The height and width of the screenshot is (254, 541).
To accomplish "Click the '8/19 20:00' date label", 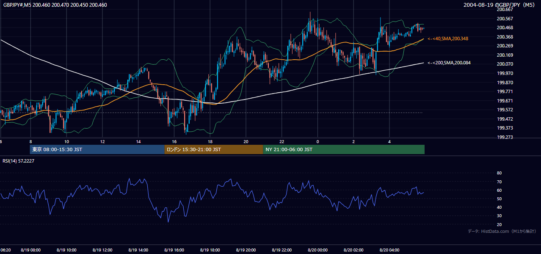I will 246,250.
